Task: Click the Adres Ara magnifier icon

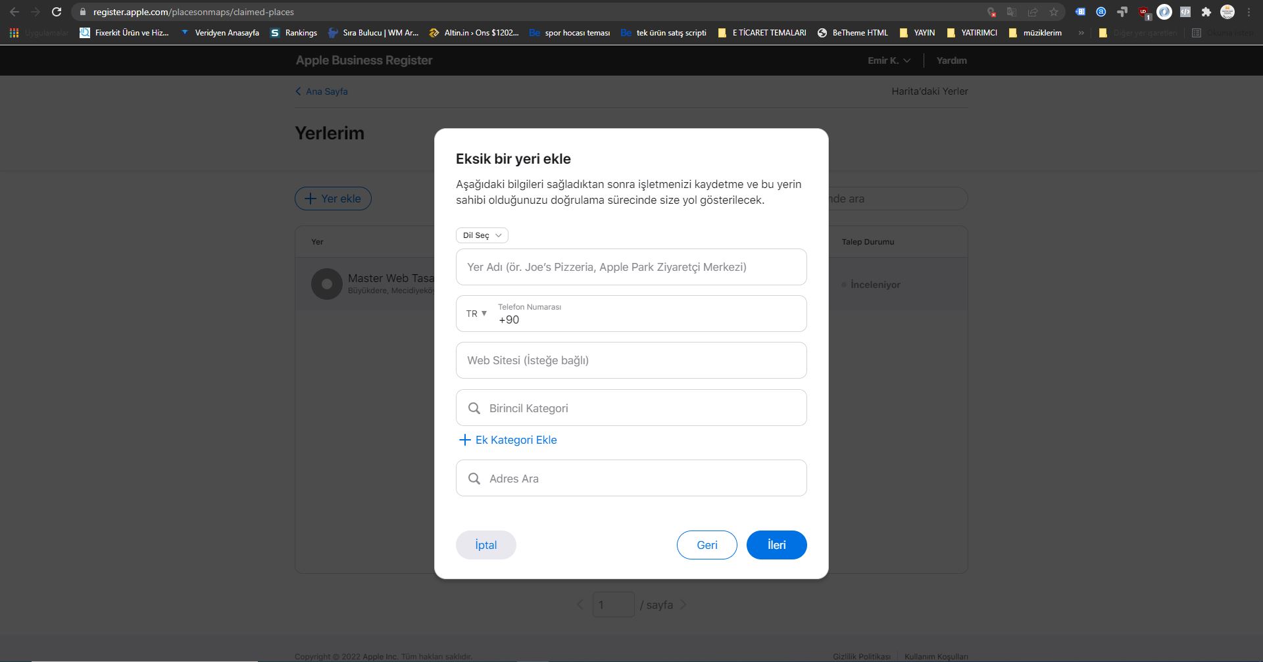Action: (474, 479)
